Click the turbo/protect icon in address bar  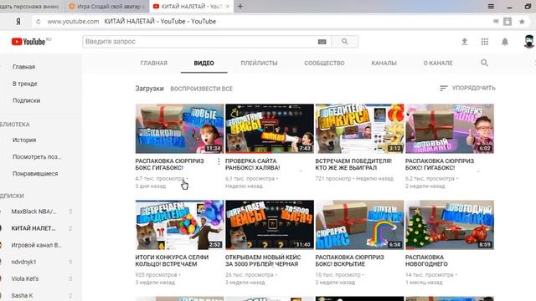[x=508, y=22]
